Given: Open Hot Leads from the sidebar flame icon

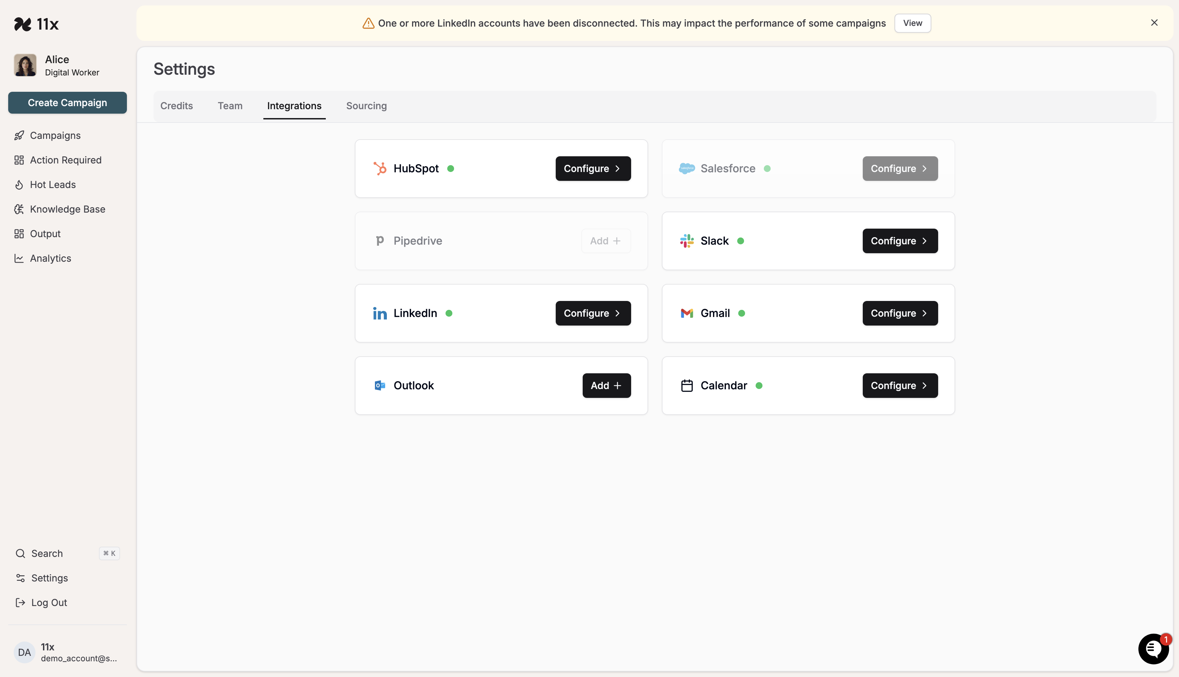Looking at the screenshot, I should (19, 185).
